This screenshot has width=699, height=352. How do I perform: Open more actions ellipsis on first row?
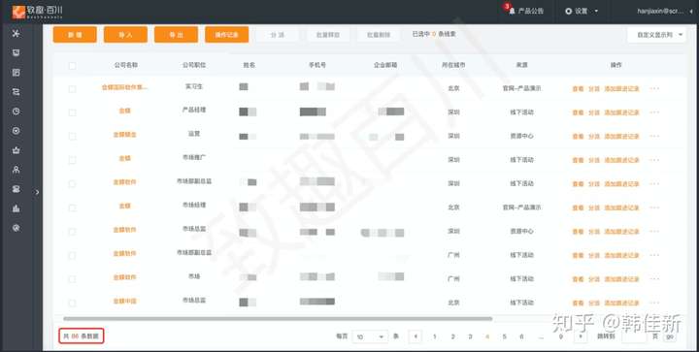click(654, 88)
